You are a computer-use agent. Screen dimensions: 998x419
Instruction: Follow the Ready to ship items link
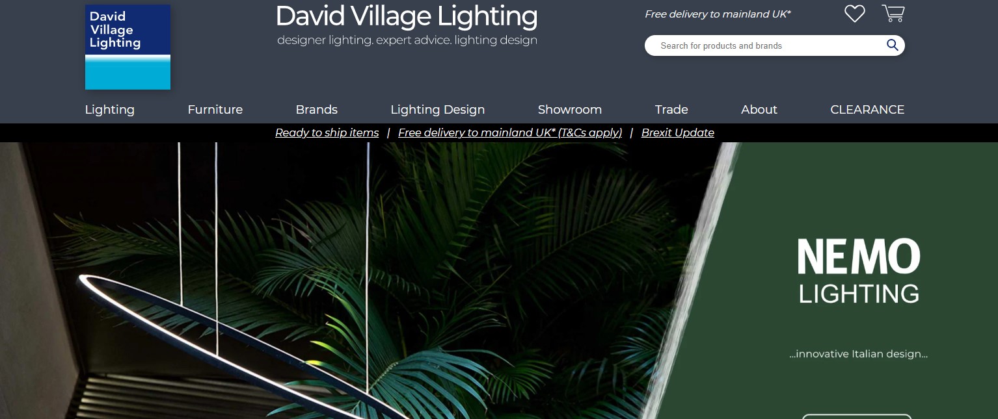327,133
